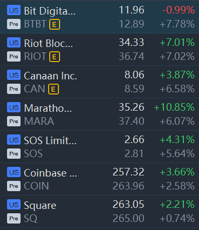Screen dimensions: 199x230
Task: Select the Riot Blockchain stock name
Action: point(49,43)
